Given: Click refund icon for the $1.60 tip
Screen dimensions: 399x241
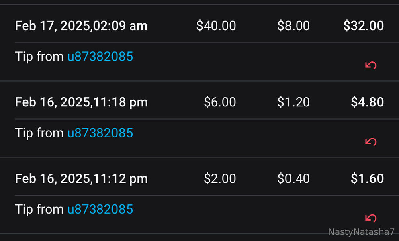Looking at the screenshot, I should click(x=370, y=218).
